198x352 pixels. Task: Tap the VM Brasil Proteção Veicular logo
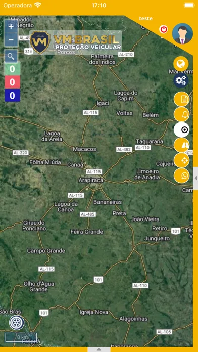[x=76, y=42]
